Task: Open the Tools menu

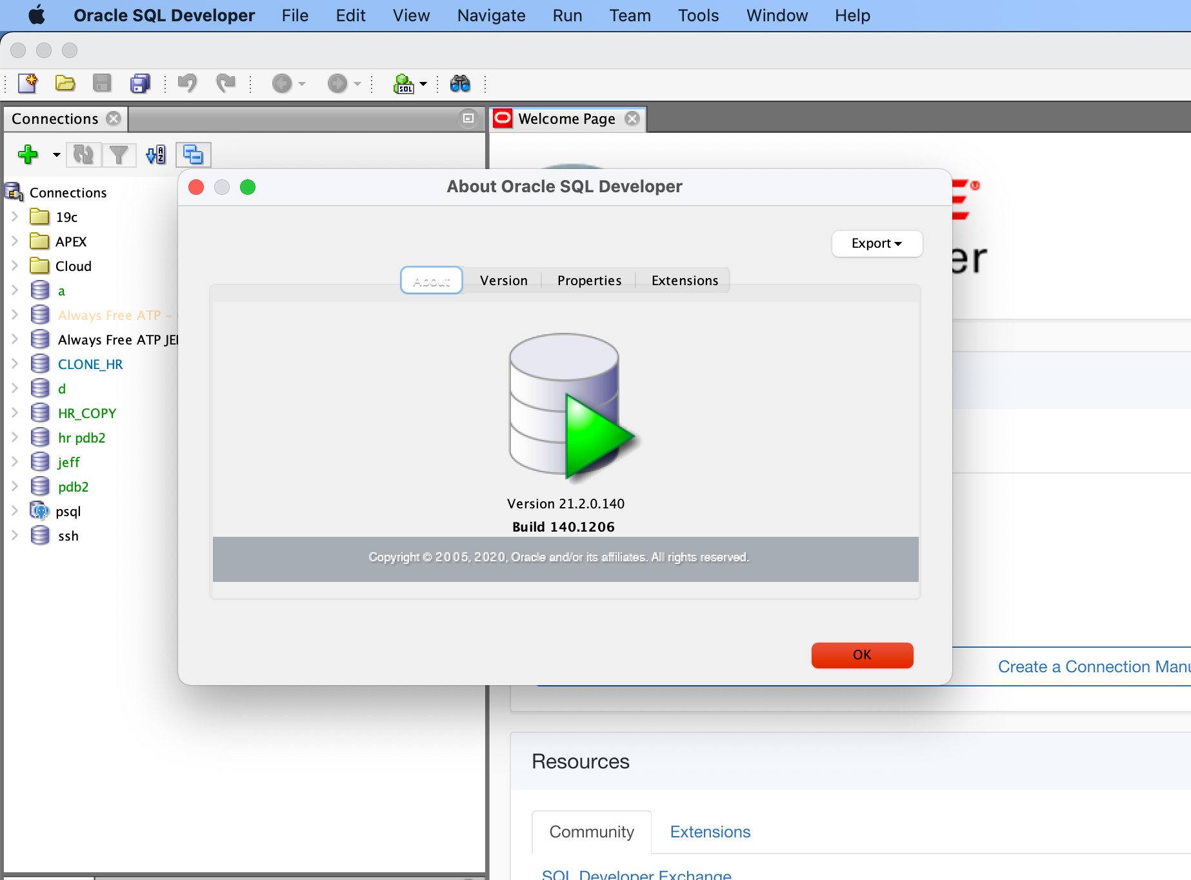Action: click(x=698, y=15)
